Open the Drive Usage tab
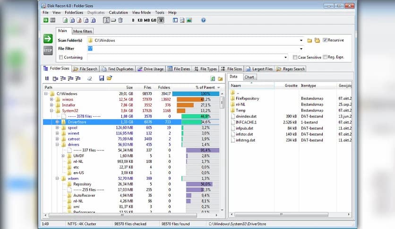The height and width of the screenshot is (229, 395). tap(151, 69)
